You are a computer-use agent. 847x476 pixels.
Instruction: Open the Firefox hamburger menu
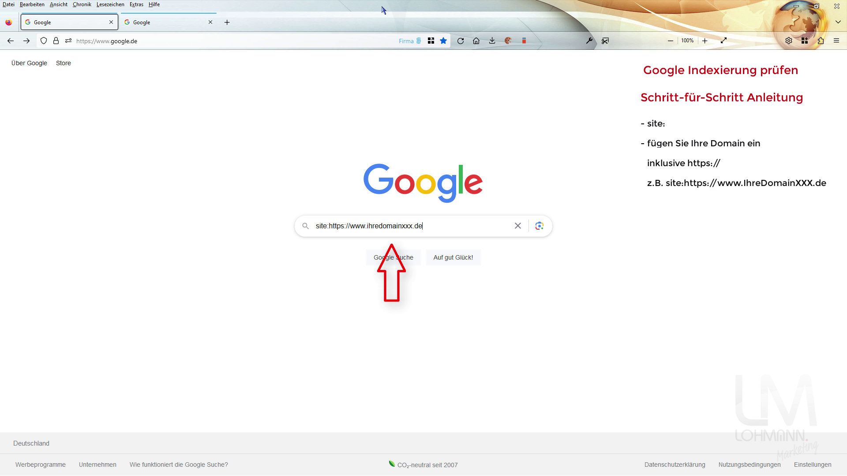tap(836, 41)
